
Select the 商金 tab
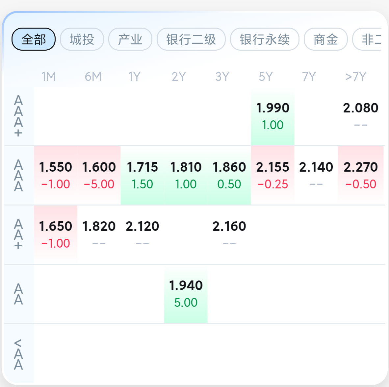tap(326, 39)
